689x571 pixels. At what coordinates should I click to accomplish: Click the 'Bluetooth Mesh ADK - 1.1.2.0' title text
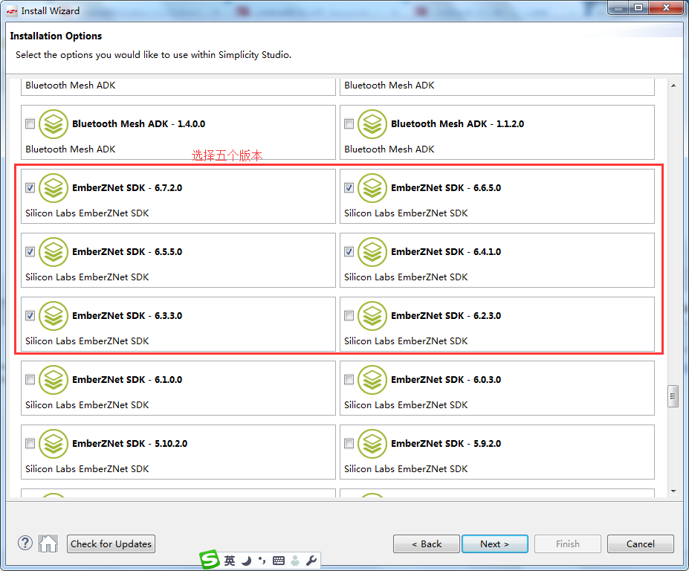457,124
